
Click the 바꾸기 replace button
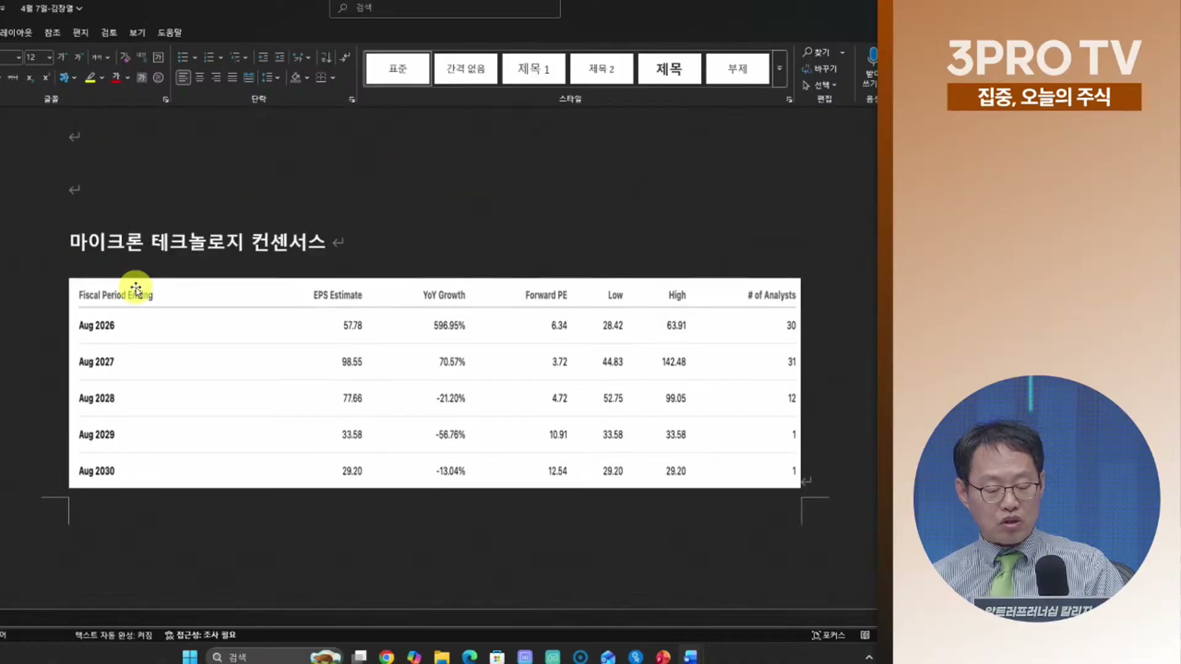tap(820, 69)
